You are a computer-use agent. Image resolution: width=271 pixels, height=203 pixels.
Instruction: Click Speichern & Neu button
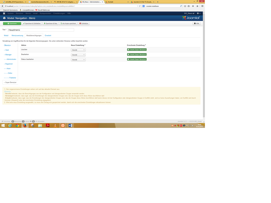tap(50, 23)
